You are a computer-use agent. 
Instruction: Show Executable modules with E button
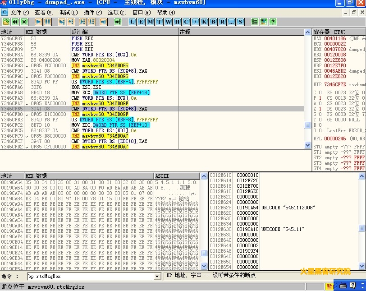142,22
